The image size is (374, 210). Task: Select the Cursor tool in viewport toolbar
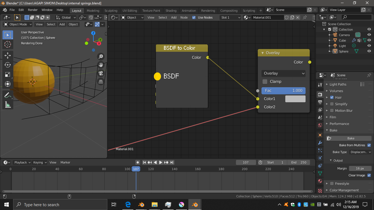point(8,45)
